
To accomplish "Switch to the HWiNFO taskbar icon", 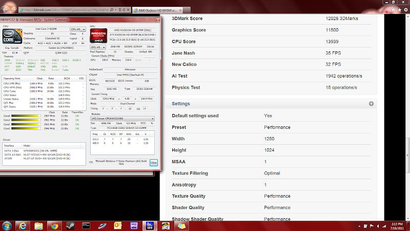I will [150, 226].
